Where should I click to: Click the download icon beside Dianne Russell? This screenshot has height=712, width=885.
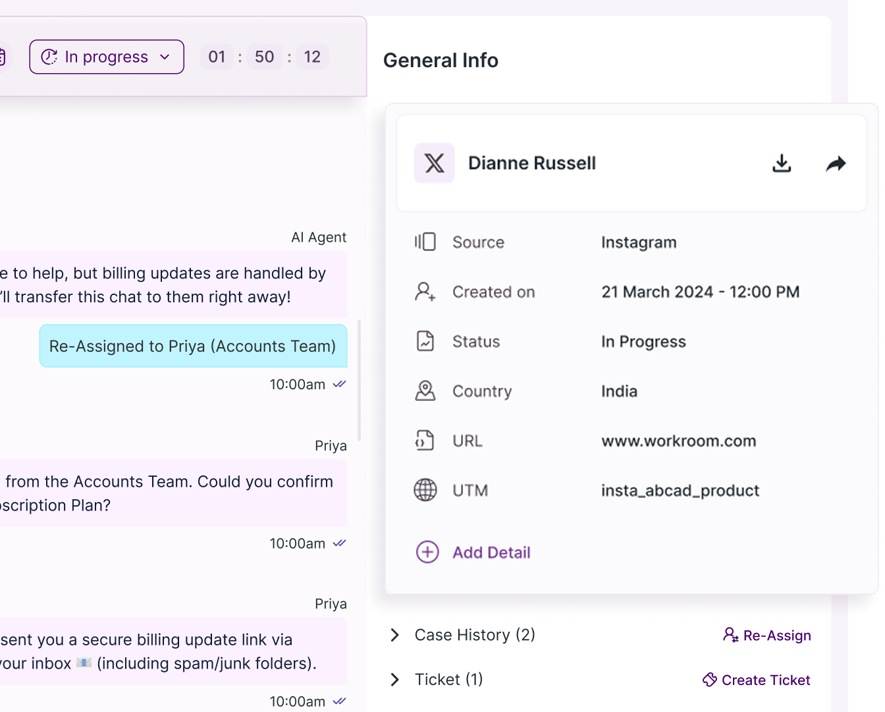tap(782, 163)
